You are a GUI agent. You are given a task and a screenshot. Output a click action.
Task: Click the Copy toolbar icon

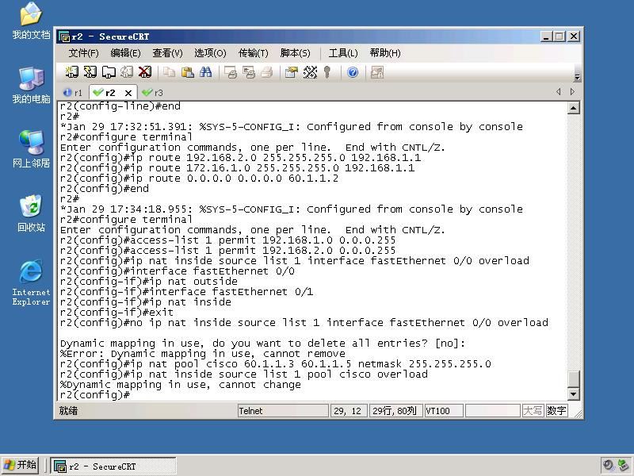(169, 72)
